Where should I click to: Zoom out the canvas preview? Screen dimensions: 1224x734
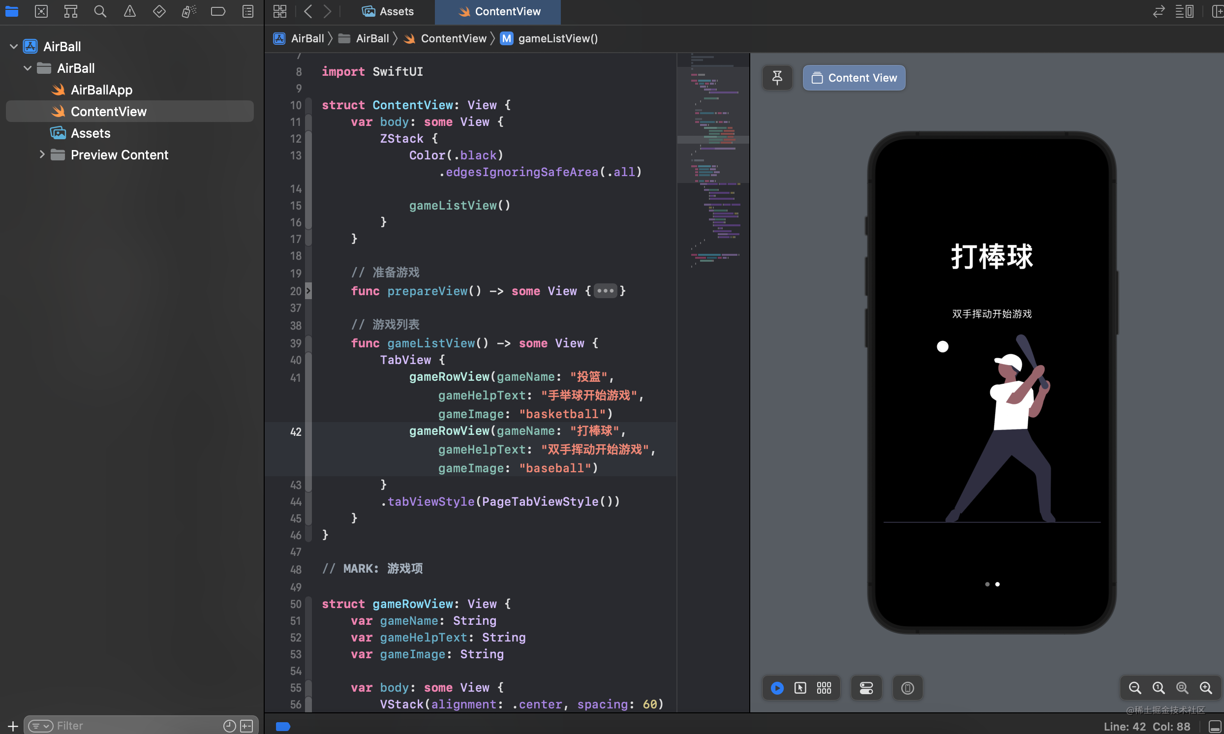point(1135,688)
